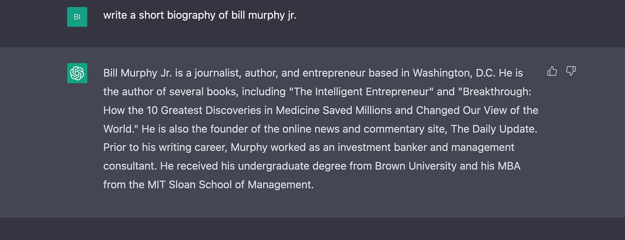625x240 pixels.
Task: Click the thumbs down feedback icon
Action: (x=571, y=71)
